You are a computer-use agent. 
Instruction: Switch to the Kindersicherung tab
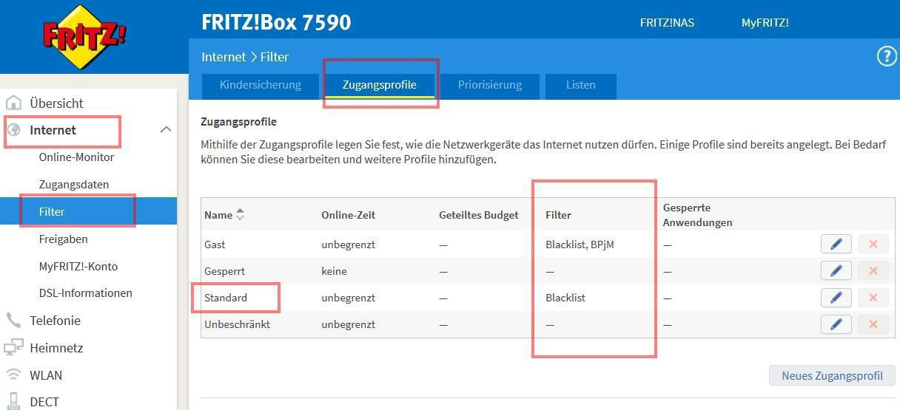pyautogui.click(x=261, y=85)
